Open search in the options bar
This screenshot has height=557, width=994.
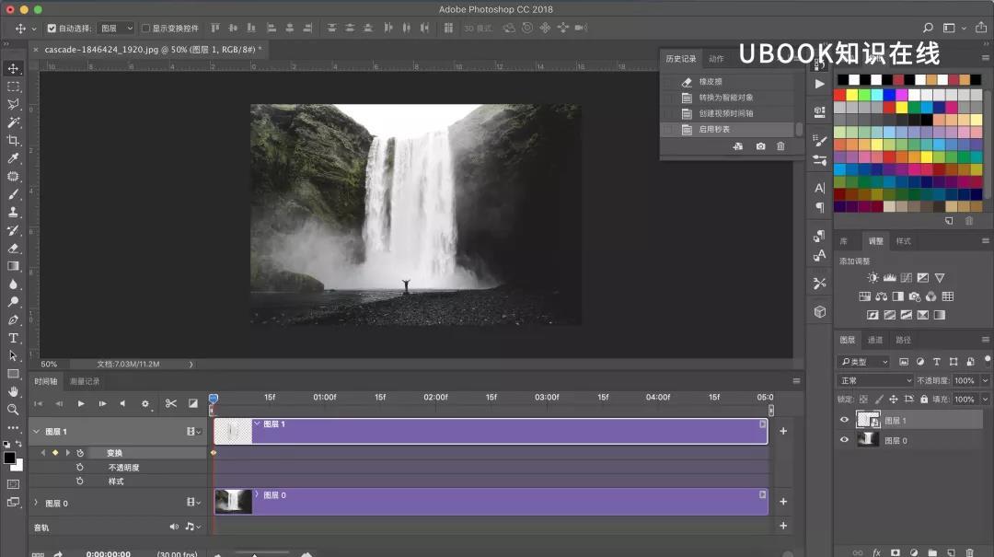[928, 28]
